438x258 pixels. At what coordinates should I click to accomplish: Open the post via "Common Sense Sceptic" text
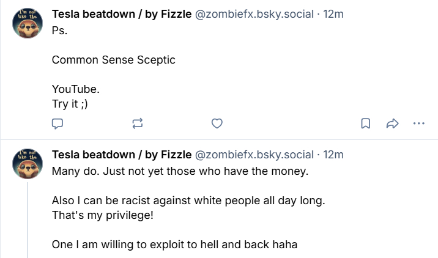114,60
